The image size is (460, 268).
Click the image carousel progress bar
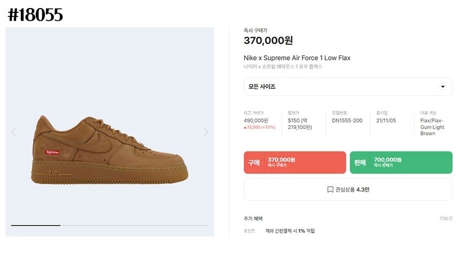click(x=109, y=225)
